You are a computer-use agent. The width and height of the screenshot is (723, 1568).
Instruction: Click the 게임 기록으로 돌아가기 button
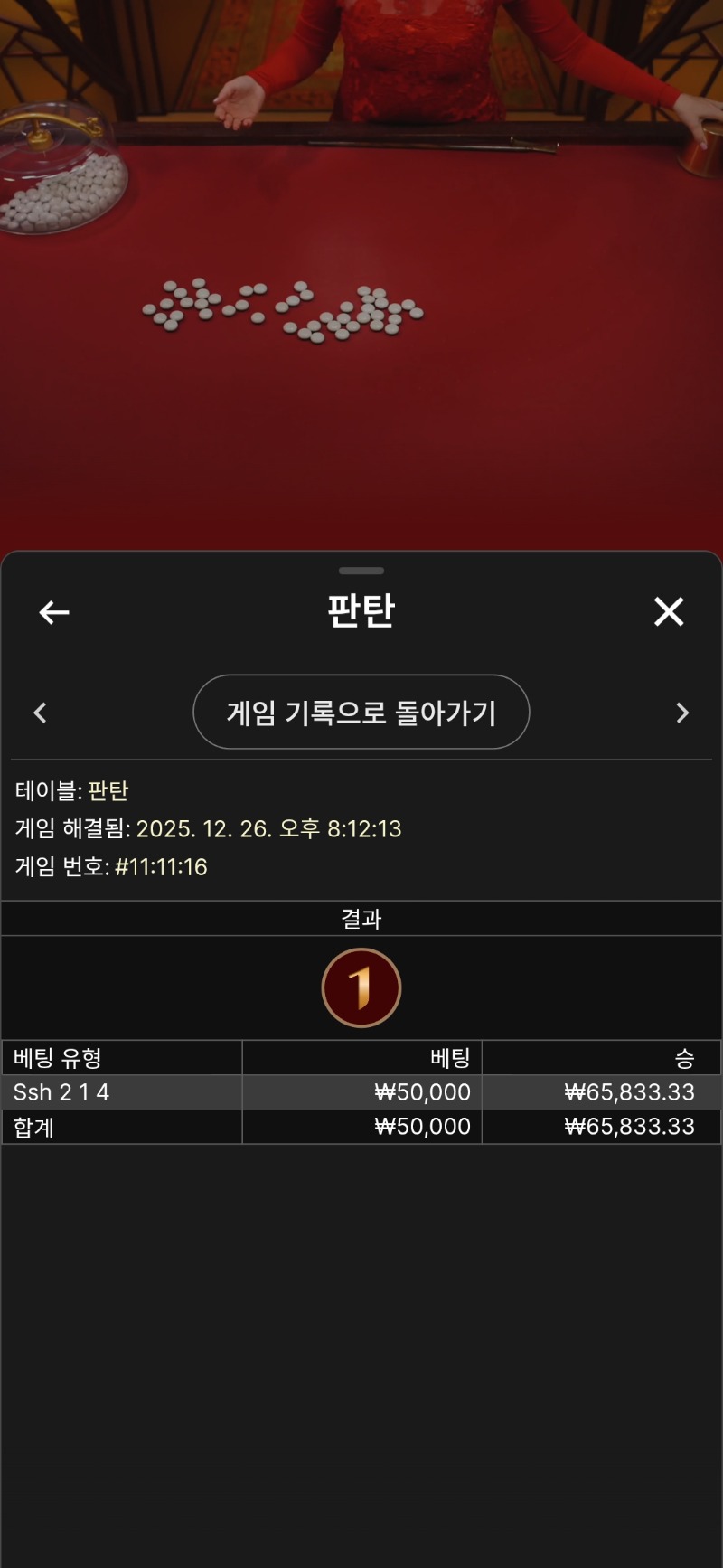361,712
